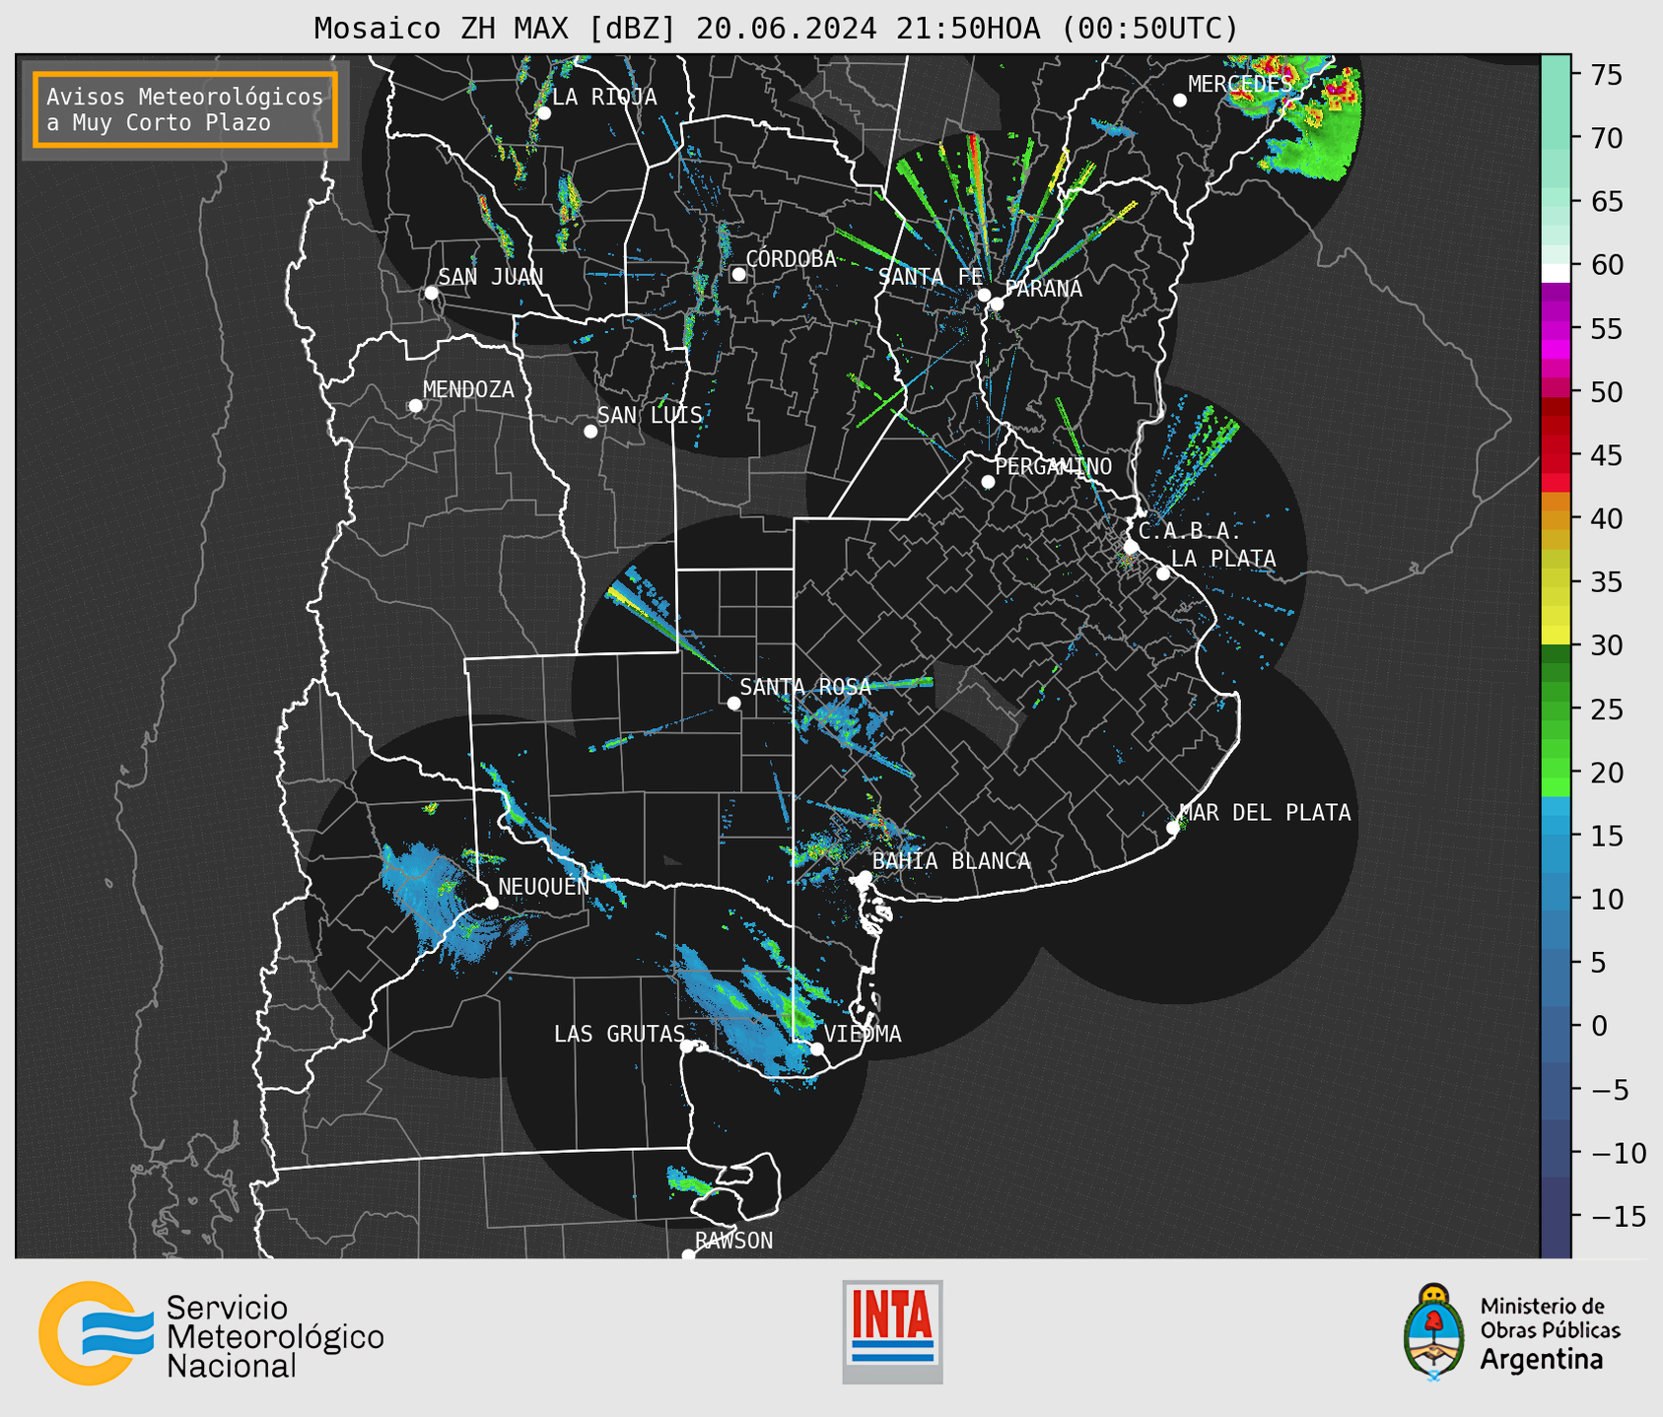Click the Argentina text in the ministry logo
Screen dimensions: 1663x1417
[x=1542, y=1360]
